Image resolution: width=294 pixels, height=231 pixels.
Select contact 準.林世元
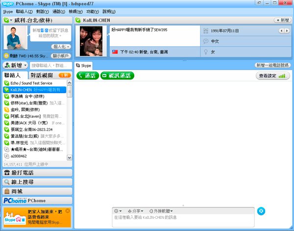pos(35,143)
